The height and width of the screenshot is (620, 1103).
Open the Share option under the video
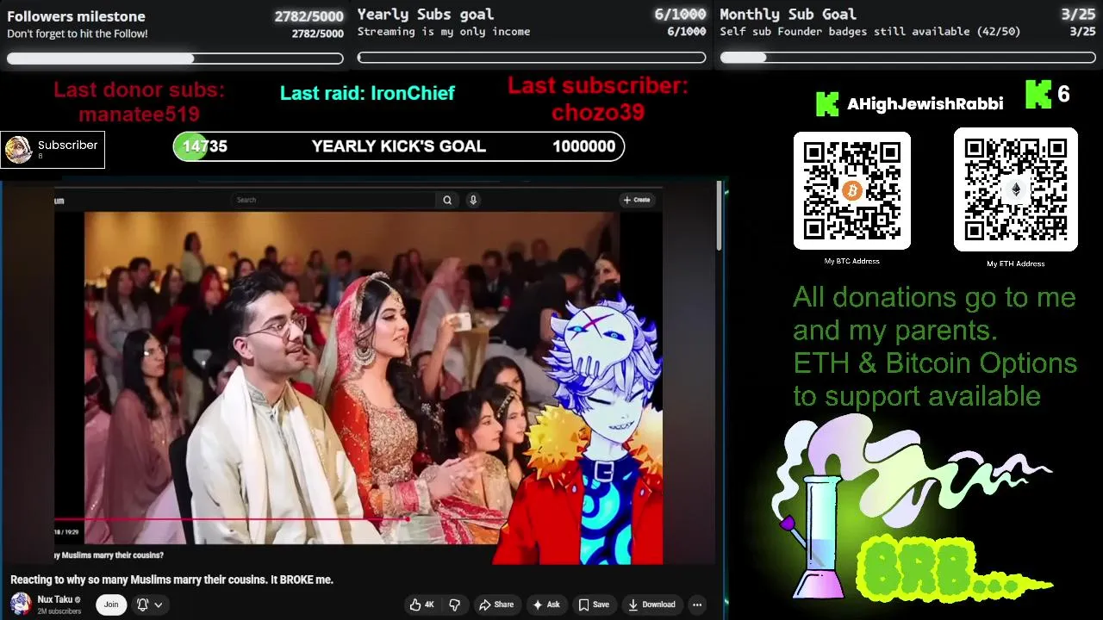tap(496, 604)
